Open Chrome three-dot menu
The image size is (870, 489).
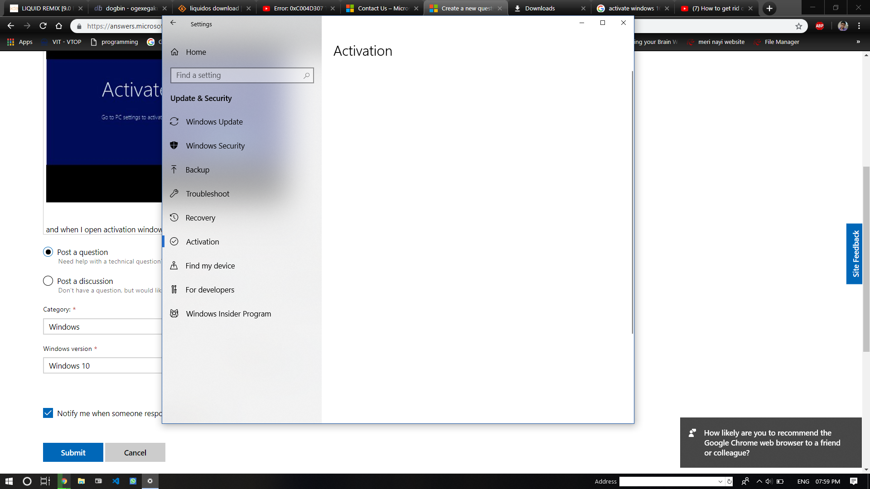pyautogui.click(x=859, y=26)
